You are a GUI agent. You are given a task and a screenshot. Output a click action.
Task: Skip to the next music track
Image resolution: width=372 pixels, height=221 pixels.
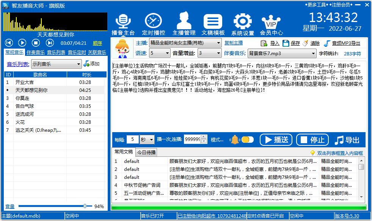50,43
